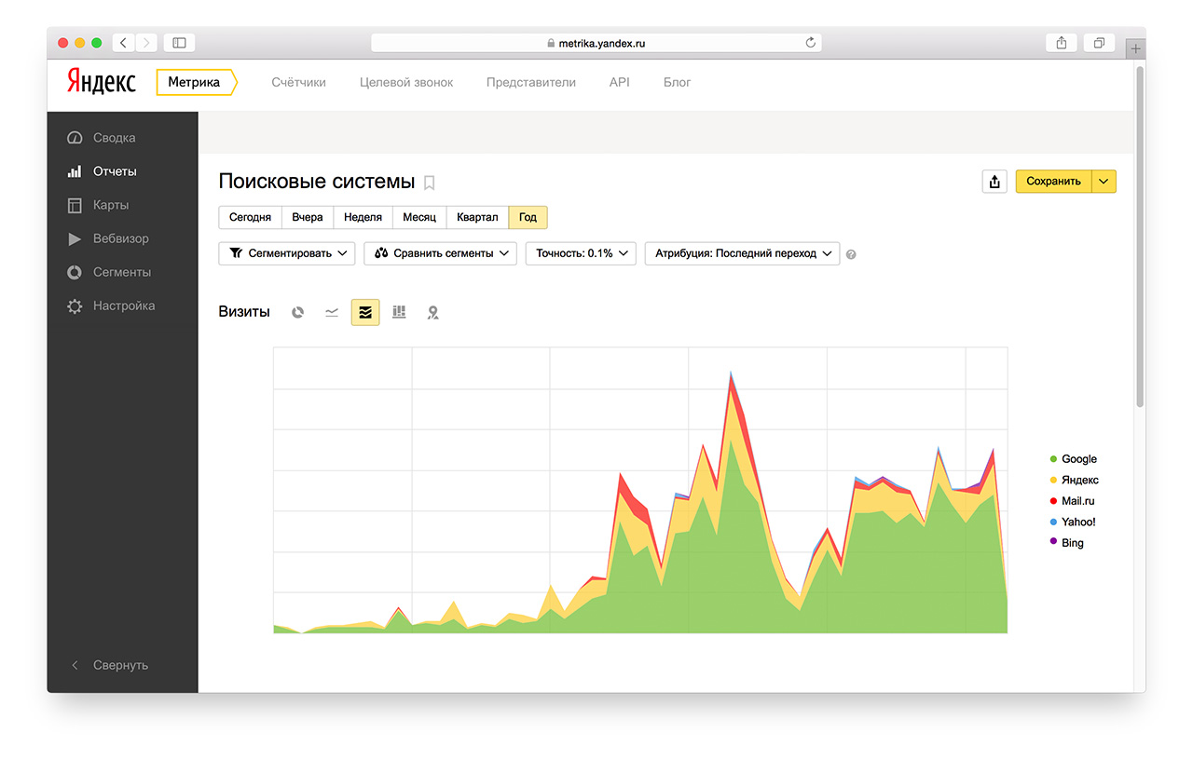Viewport: 1193px width, 760px height.
Task: Click the export report icon
Action: click(x=994, y=182)
